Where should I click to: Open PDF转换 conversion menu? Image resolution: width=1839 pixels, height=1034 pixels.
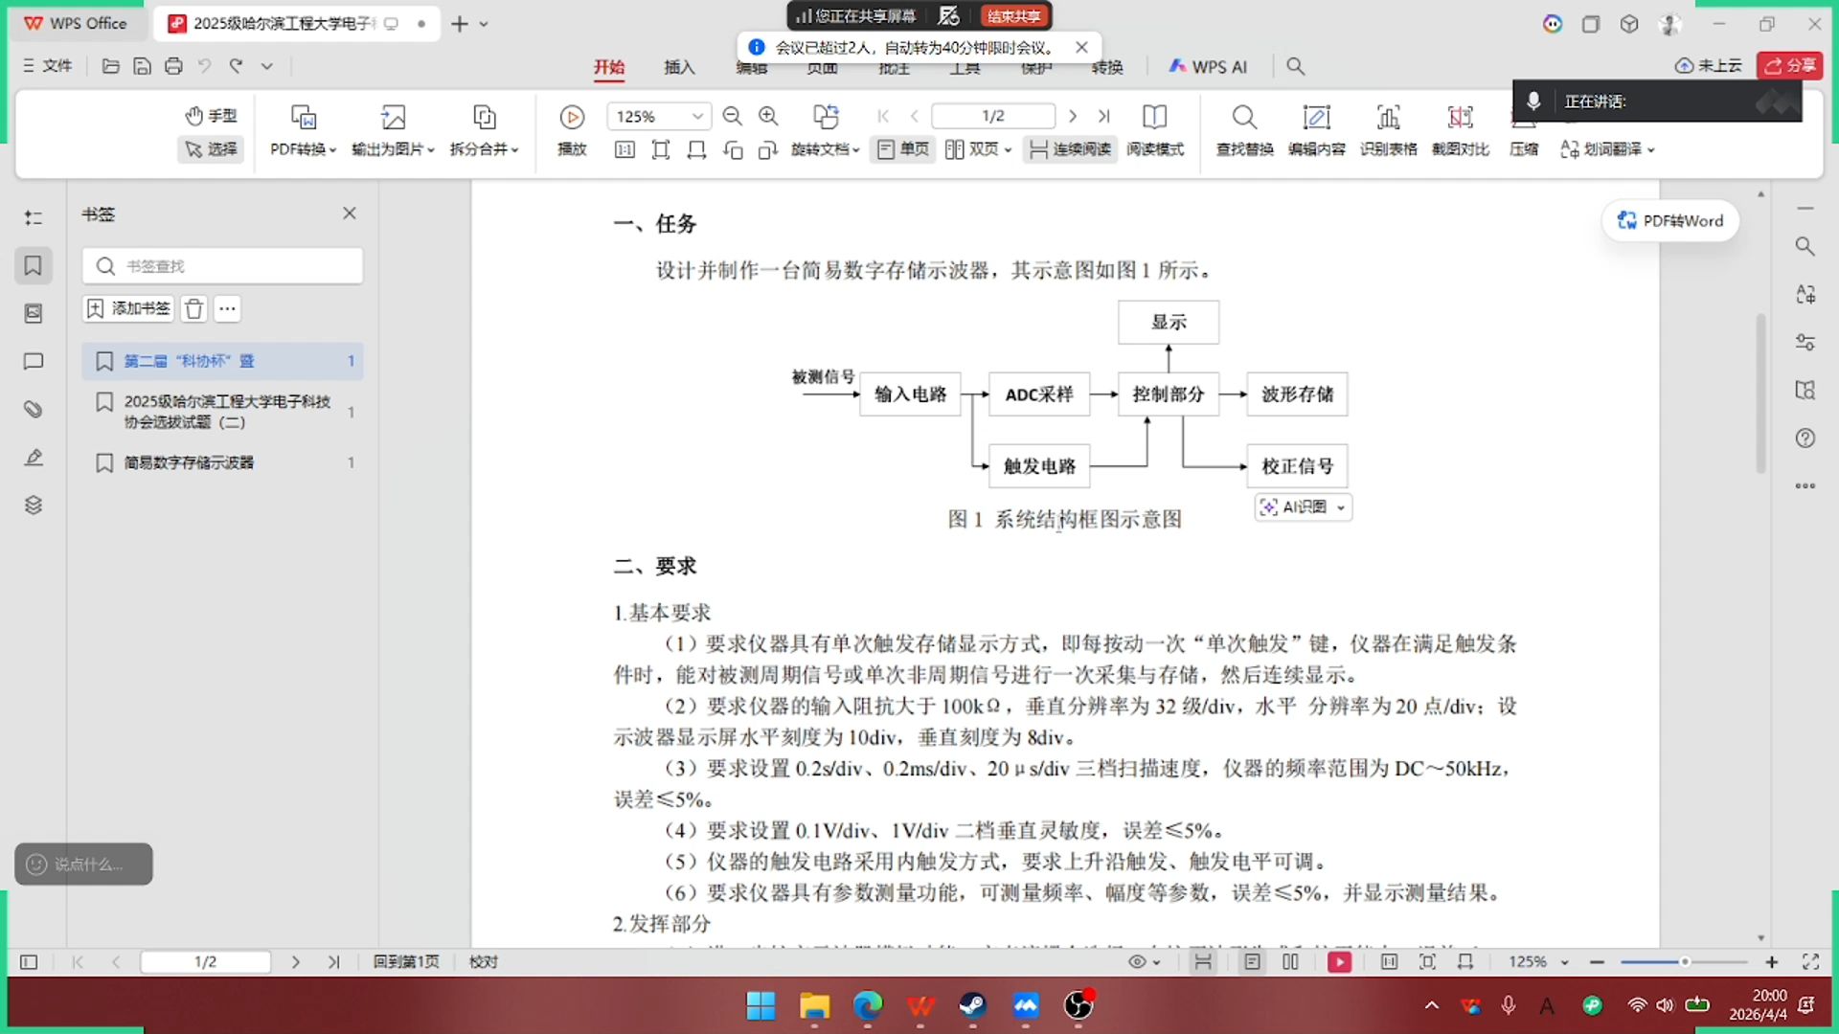point(303,131)
